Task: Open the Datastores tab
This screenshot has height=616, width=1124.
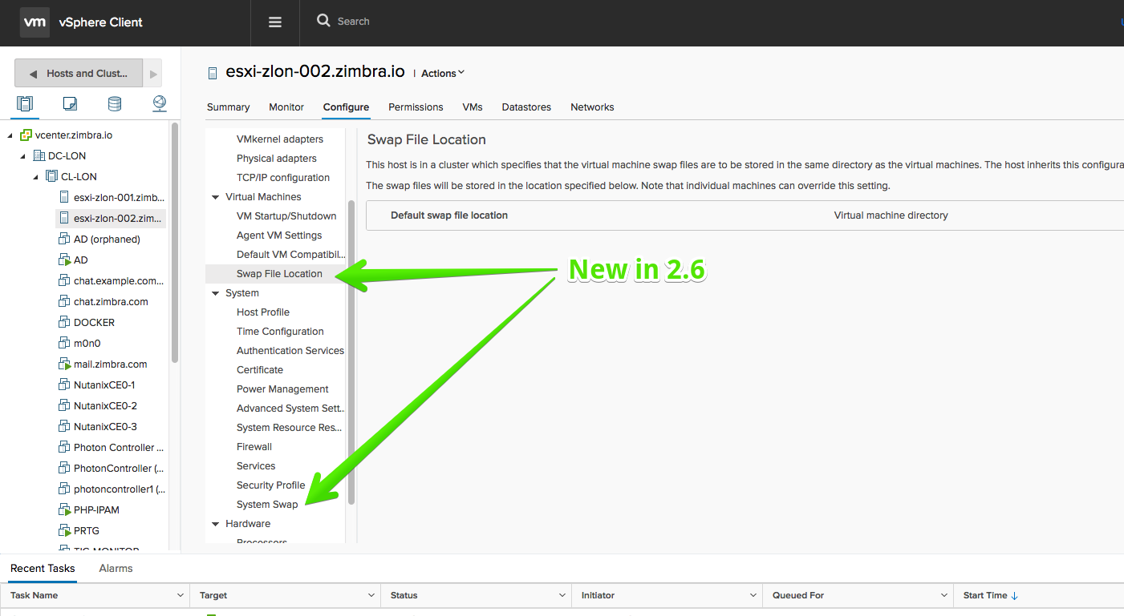Action: pyautogui.click(x=526, y=107)
